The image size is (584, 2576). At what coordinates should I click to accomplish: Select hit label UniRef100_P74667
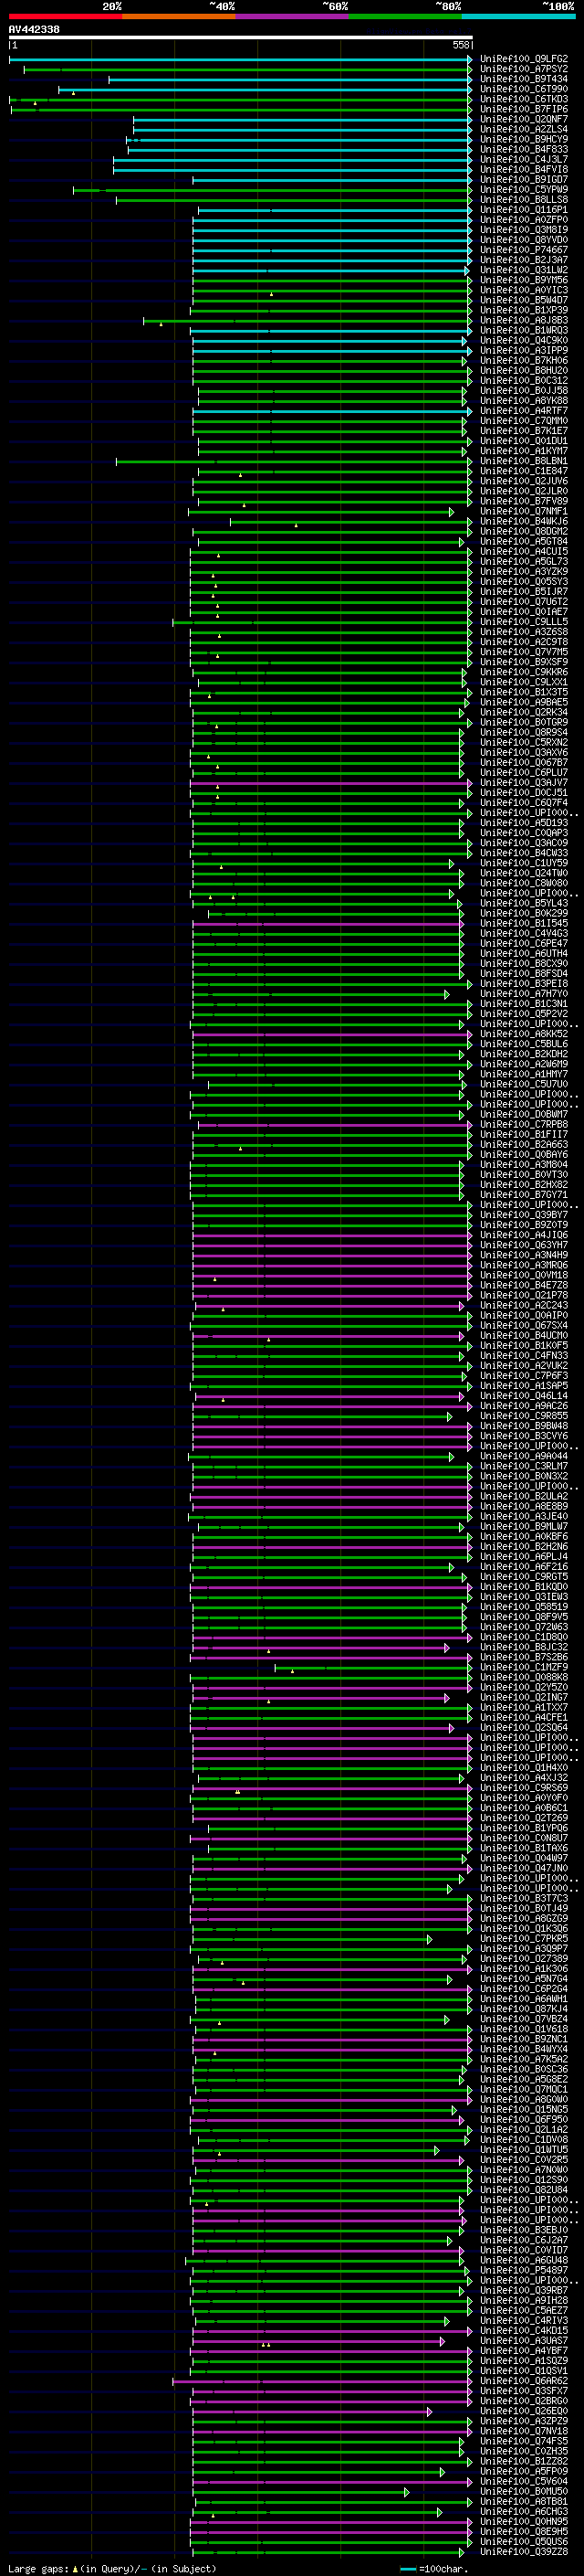pos(524,250)
